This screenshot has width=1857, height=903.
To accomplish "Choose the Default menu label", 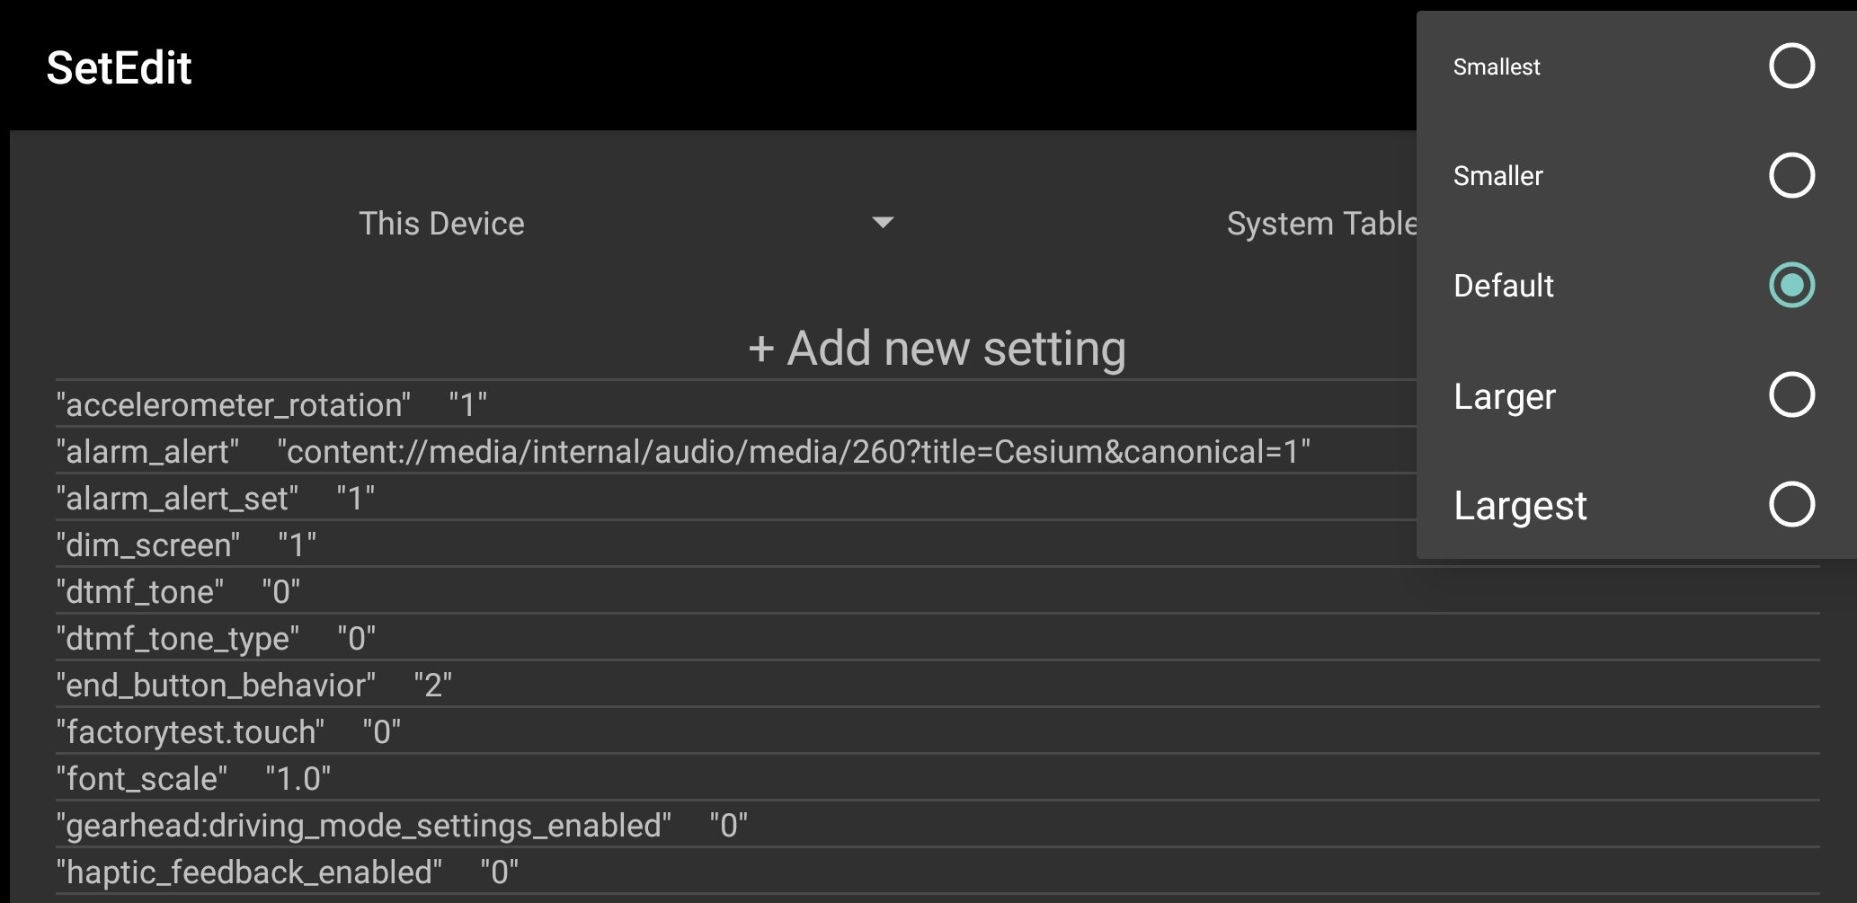I will point(1504,286).
